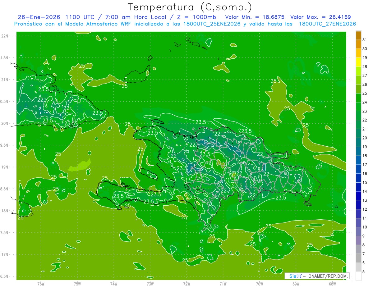Click the '21N' latitude axis label
The image size is (373, 288).
pos(5,80)
